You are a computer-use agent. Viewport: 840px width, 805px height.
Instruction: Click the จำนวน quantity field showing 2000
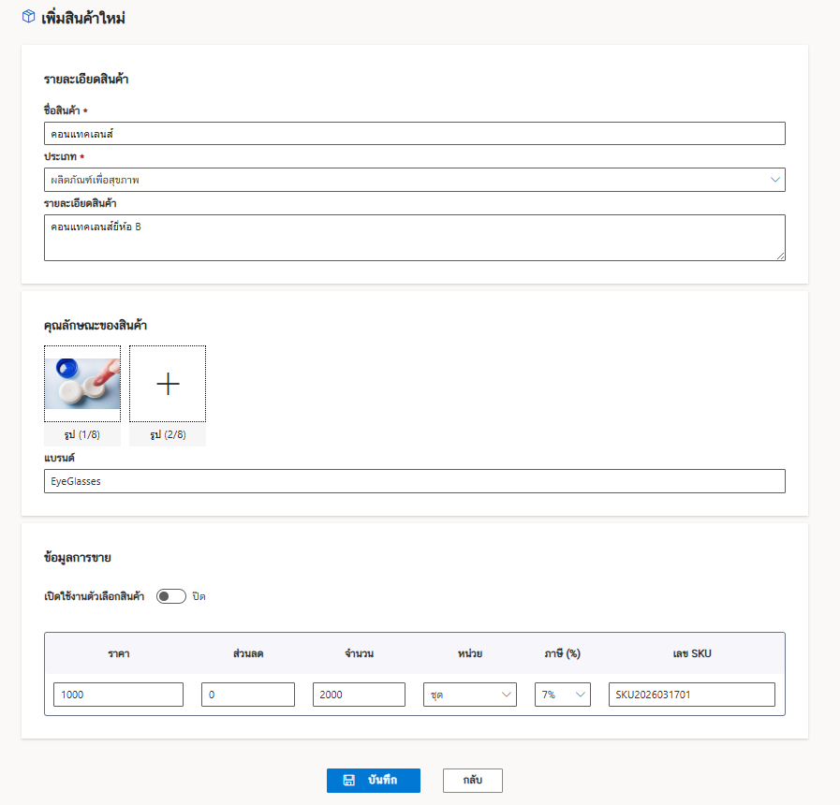[x=359, y=695]
